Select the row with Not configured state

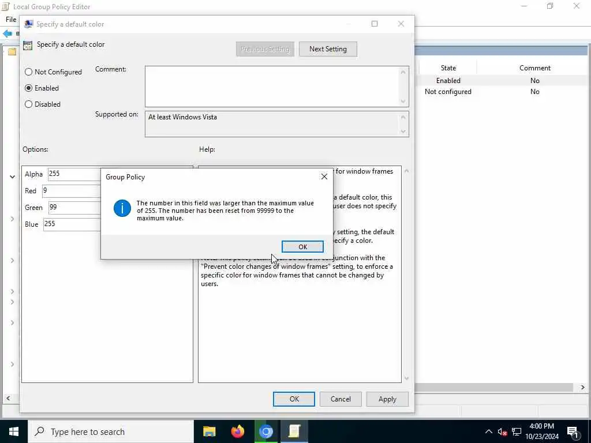[503, 92]
